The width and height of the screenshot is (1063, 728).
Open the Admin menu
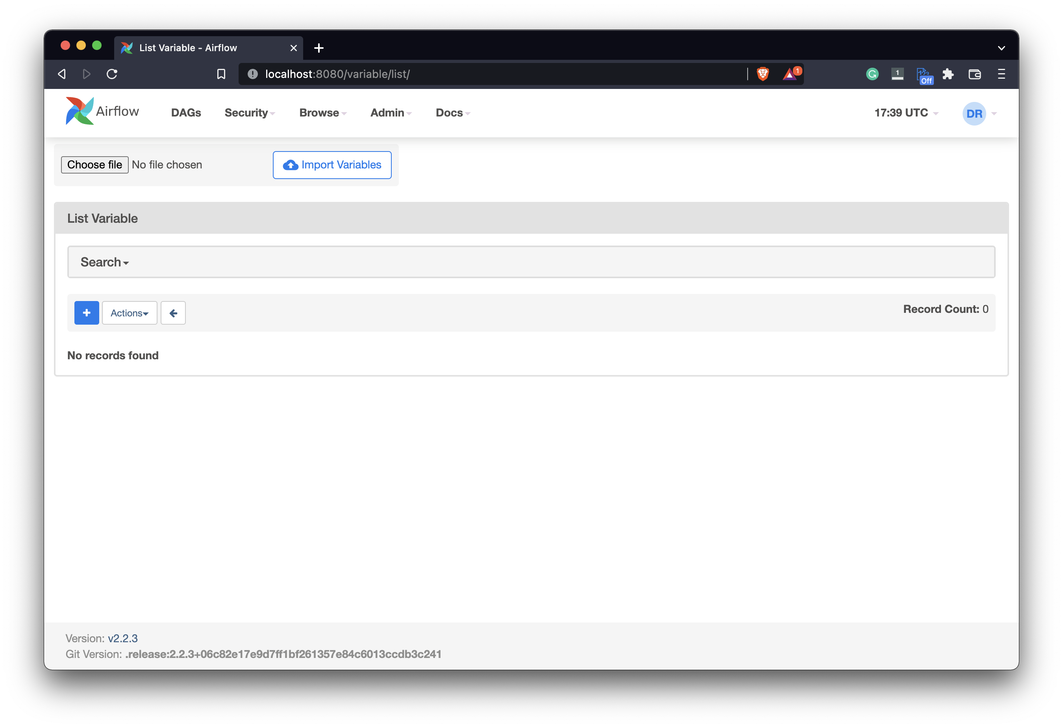(x=391, y=113)
